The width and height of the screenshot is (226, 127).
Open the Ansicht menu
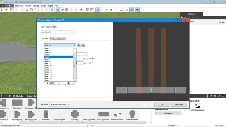pos(28,6)
